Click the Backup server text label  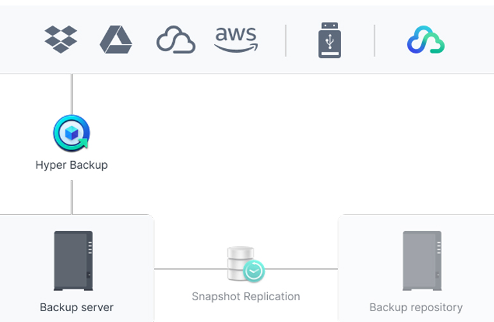(x=76, y=307)
